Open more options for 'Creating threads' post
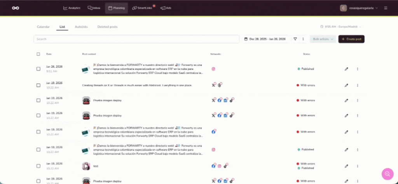The width and height of the screenshot is (398, 184). pos(357,85)
